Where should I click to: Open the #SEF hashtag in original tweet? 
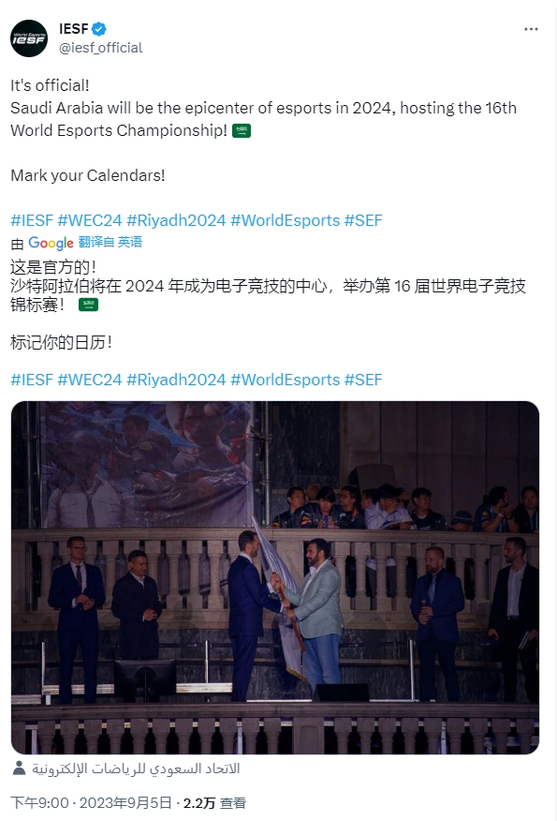(x=363, y=220)
